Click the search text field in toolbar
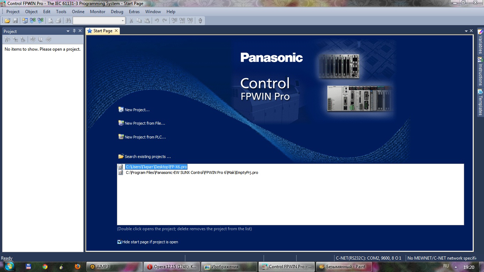The width and height of the screenshot is (484, 272). click(97, 21)
